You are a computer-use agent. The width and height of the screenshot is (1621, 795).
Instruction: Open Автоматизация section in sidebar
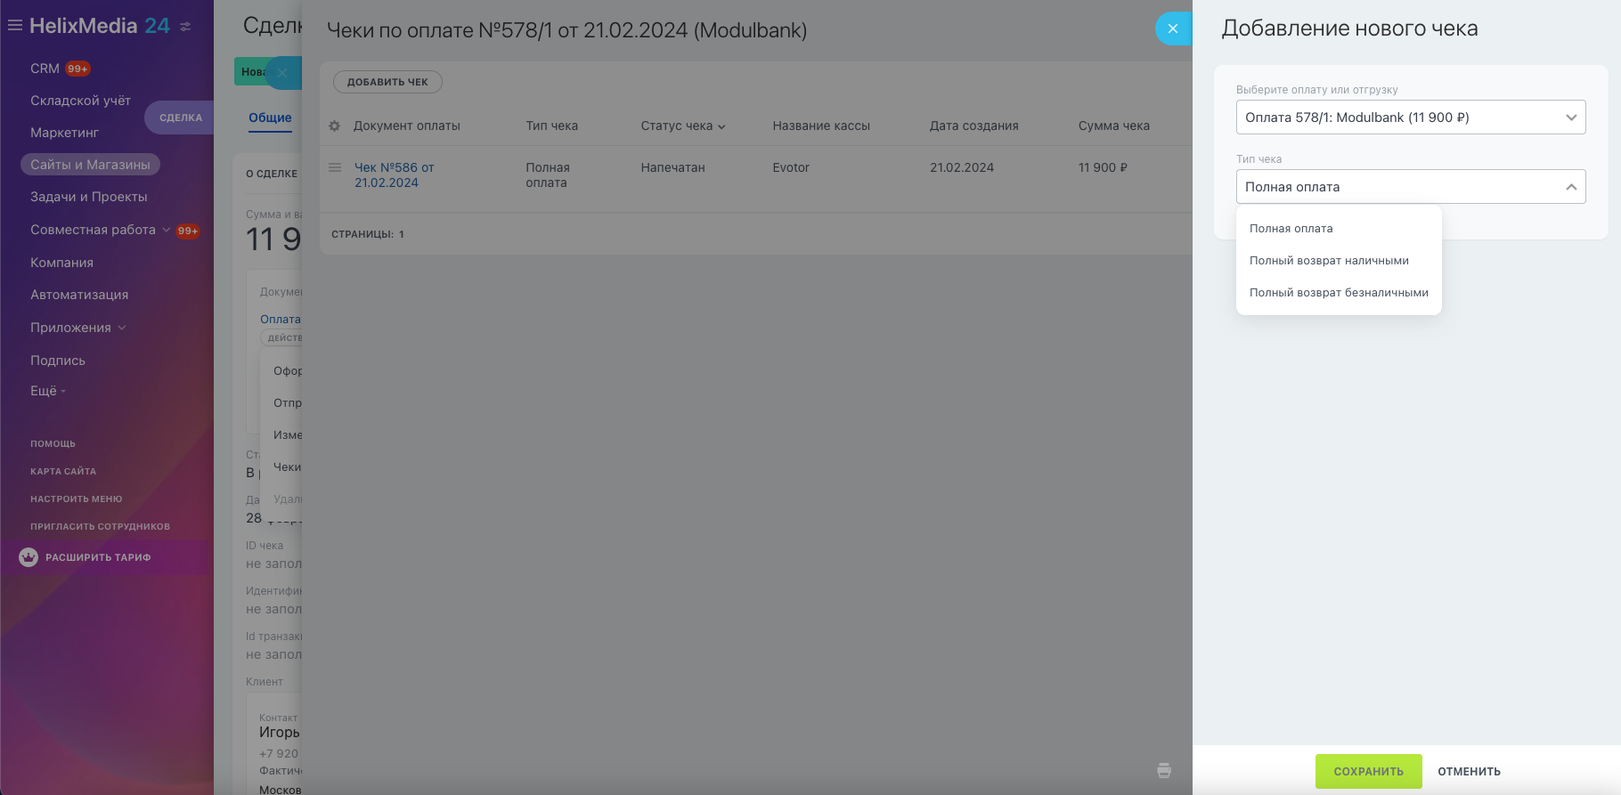(79, 295)
